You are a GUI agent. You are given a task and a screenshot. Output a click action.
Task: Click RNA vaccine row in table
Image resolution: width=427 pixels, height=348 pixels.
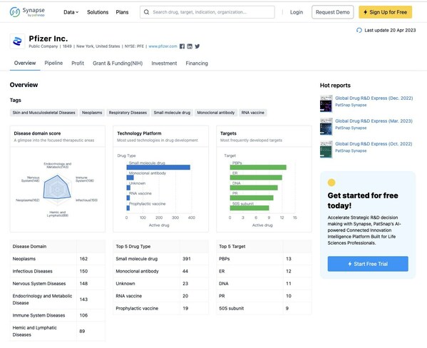160,296
